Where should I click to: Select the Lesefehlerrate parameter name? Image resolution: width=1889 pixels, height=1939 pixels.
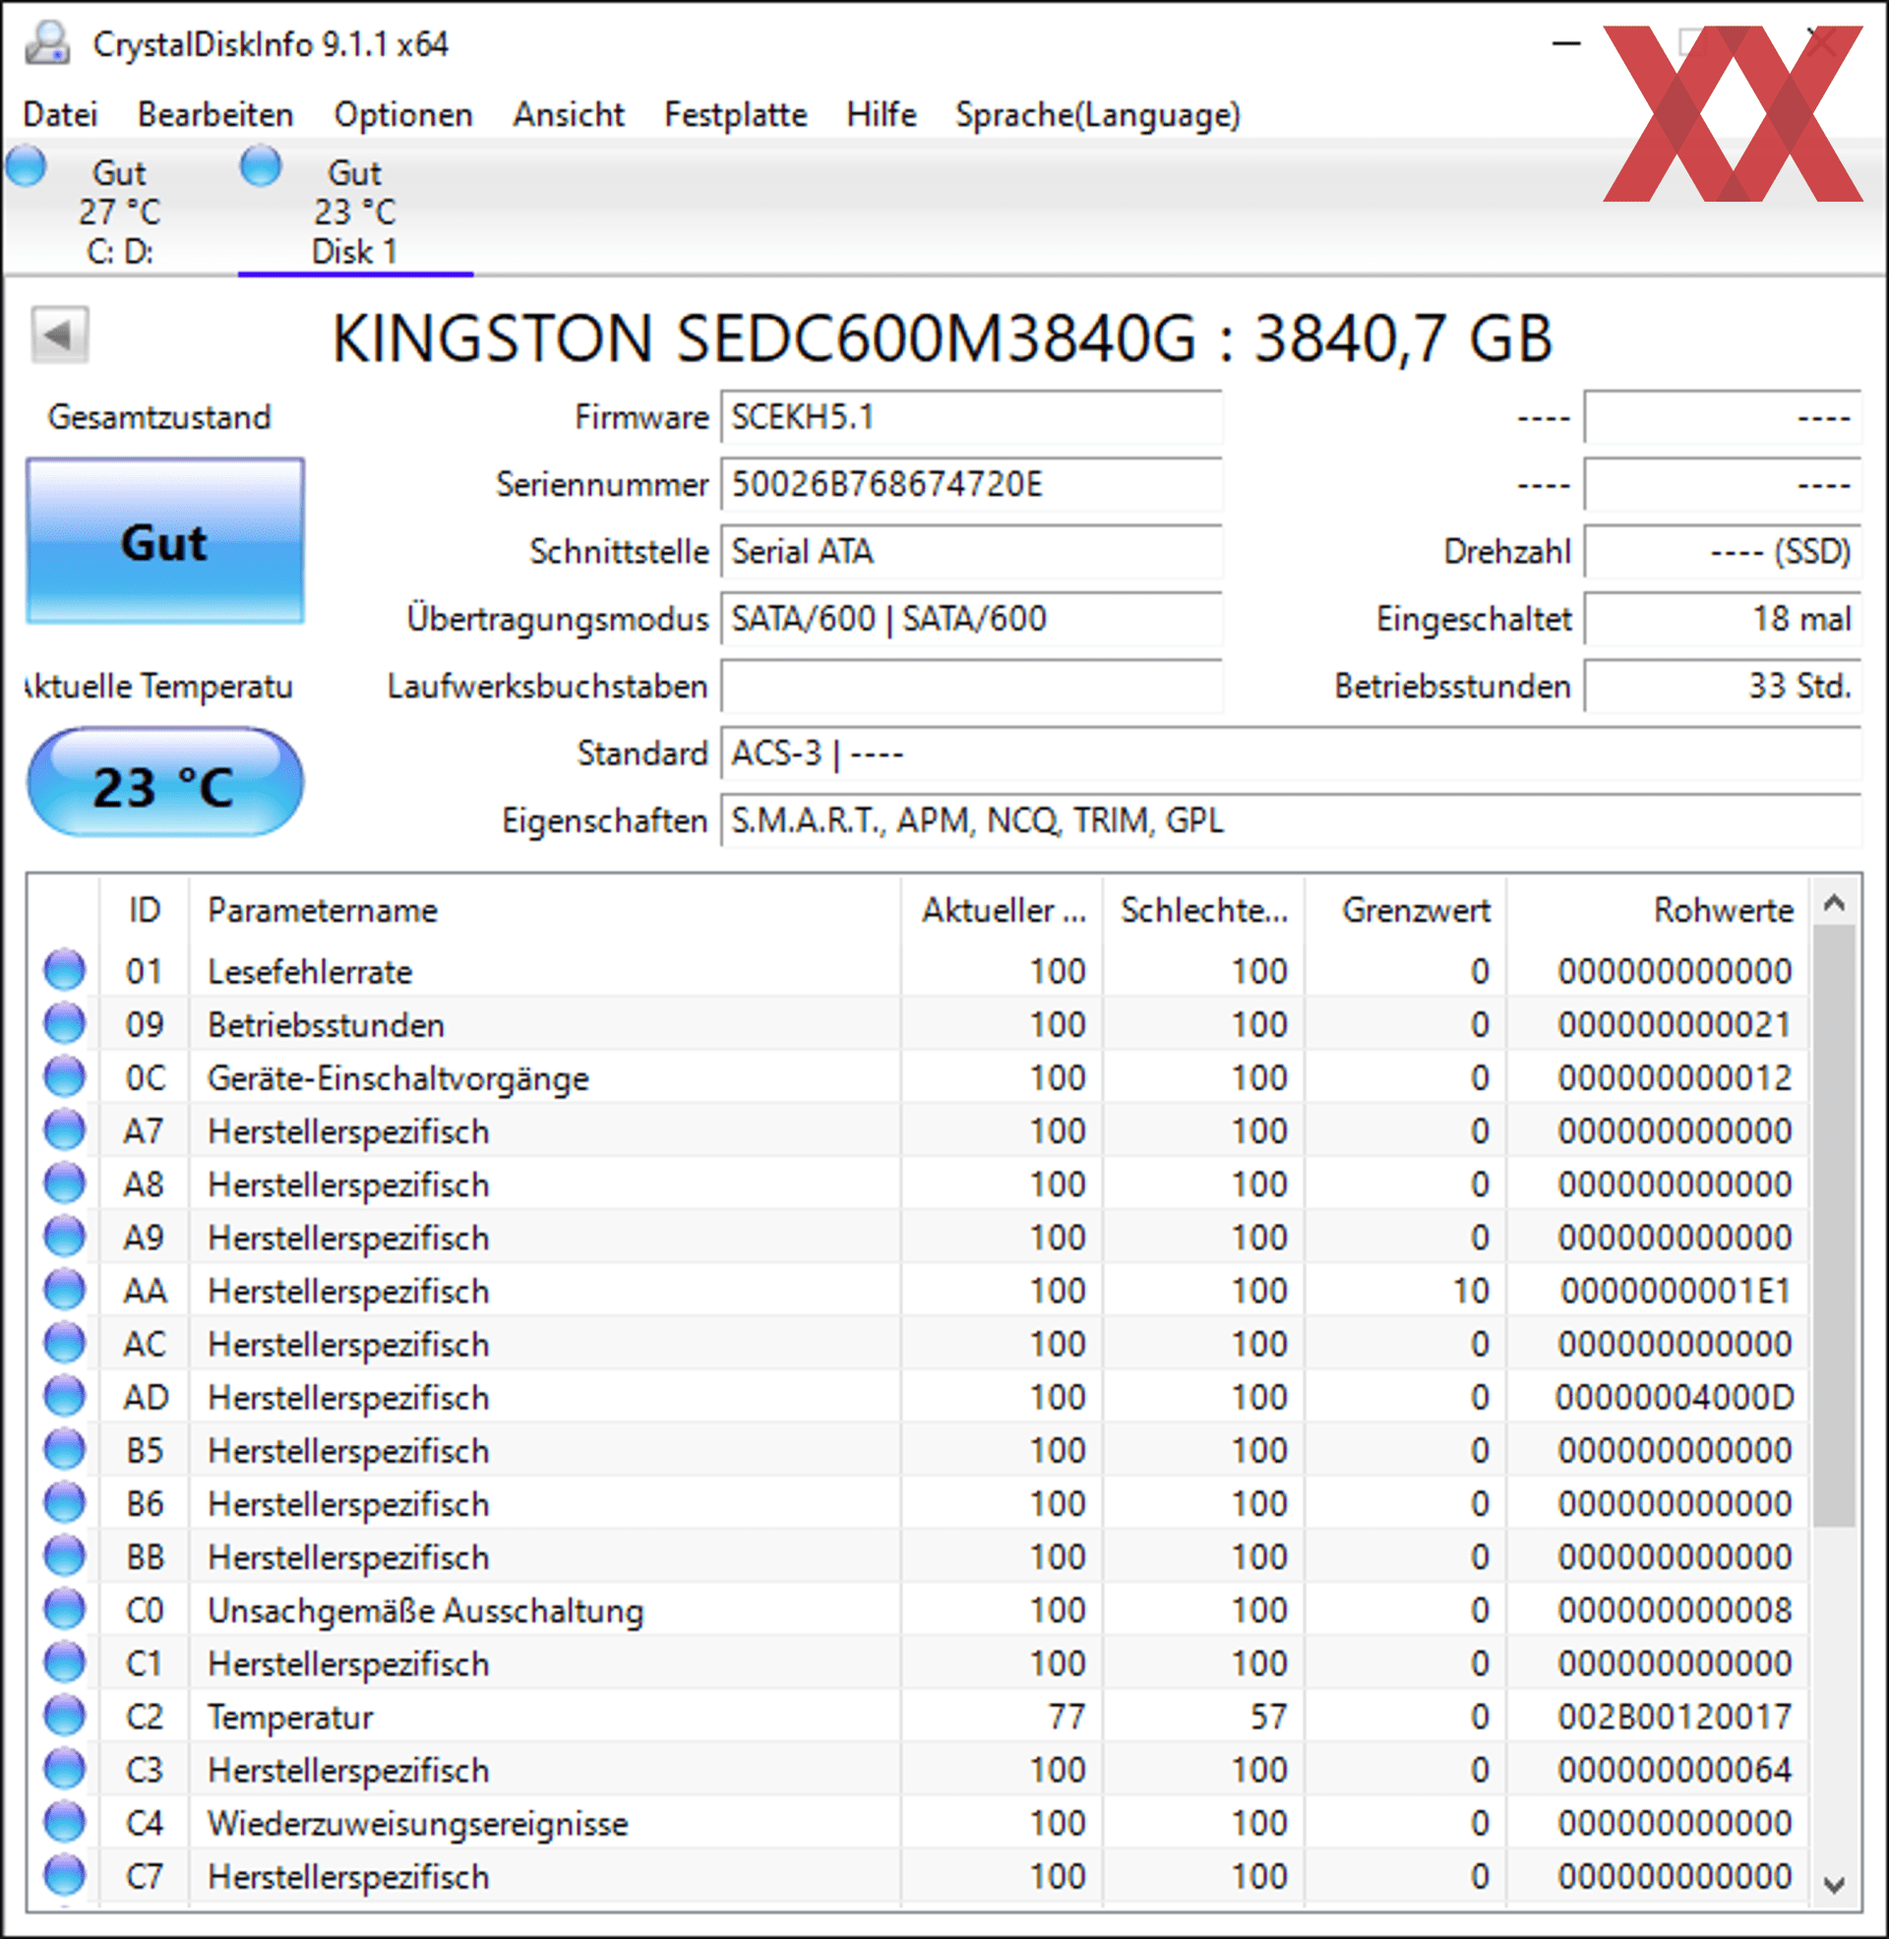tap(310, 972)
